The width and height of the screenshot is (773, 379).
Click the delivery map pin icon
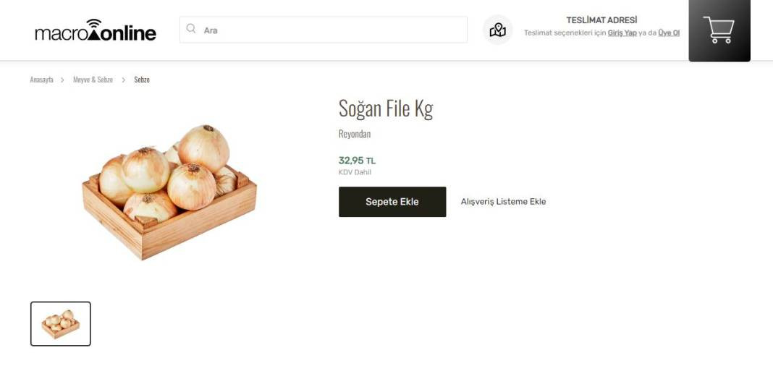tap(497, 30)
